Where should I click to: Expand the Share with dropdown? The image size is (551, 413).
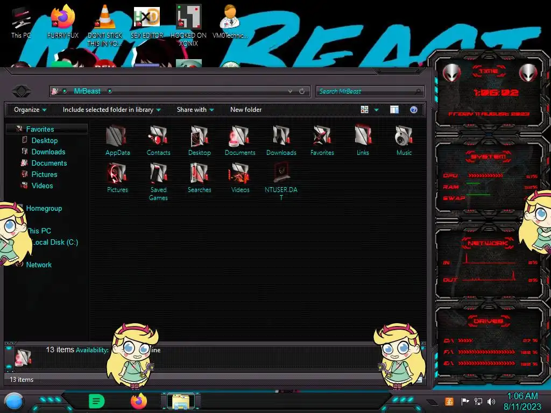(195, 110)
